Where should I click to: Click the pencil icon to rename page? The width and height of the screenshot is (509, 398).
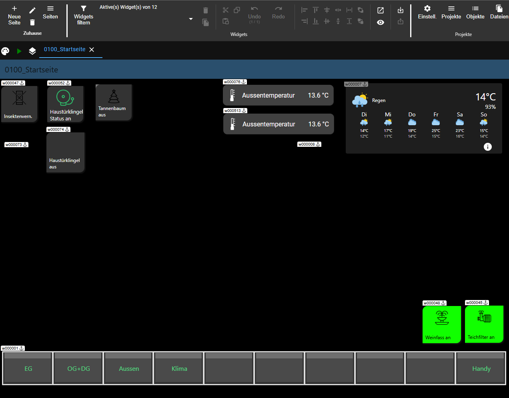pyautogui.click(x=32, y=10)
